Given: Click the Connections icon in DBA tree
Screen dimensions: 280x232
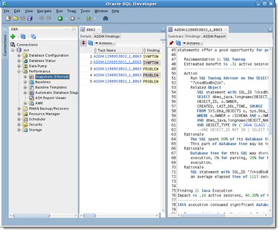Looking at the screenshot, I should tap(13, 44).
